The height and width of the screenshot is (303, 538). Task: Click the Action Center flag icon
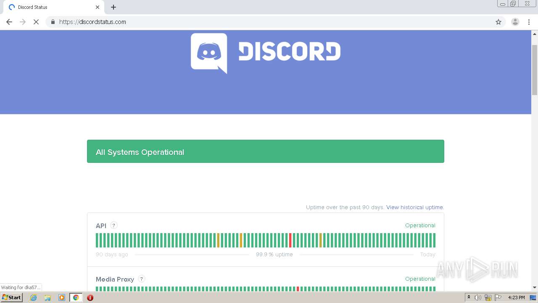tap(498, 298)
